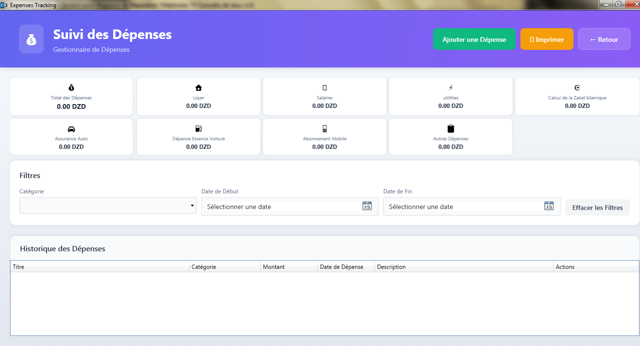Click the icon on the Autres Dépenses card
This screenshot has width=640, height=346.
450,128
